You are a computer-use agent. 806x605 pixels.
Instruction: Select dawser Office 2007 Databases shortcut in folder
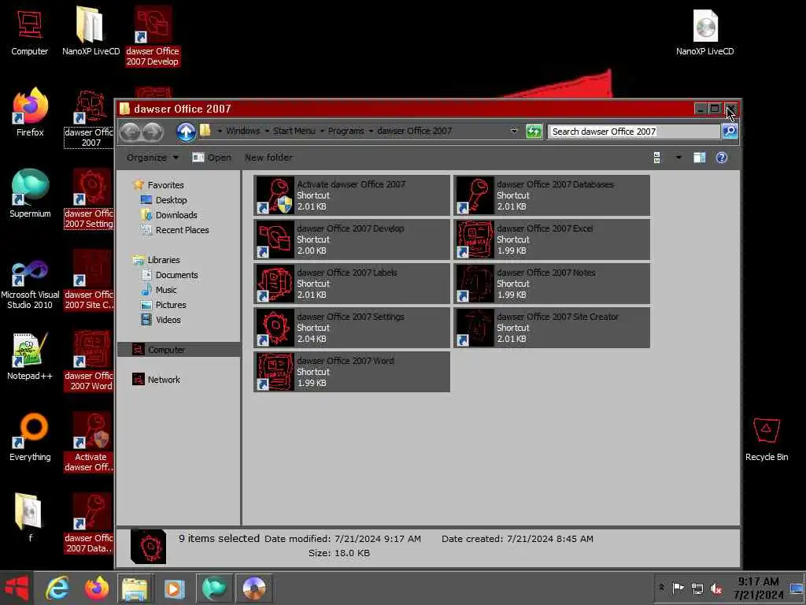click(x=552, y=195)
